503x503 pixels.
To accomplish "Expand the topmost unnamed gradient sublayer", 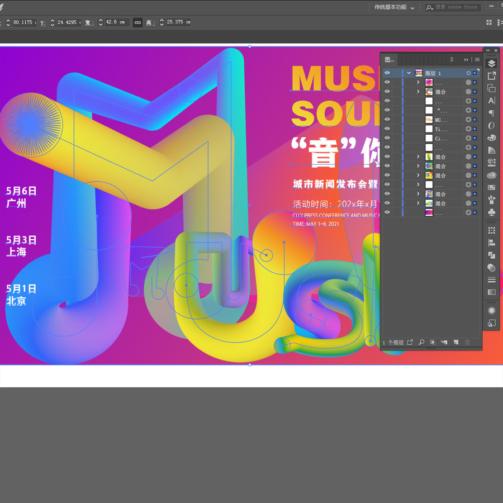I will pos(418,82).
